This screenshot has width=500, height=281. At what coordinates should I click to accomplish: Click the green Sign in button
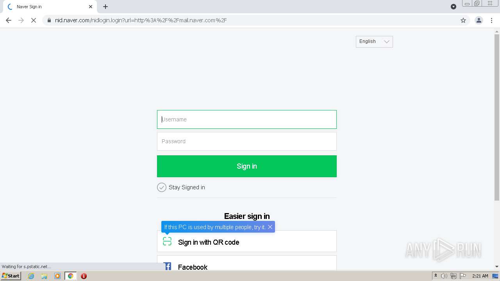pos(247,166)
